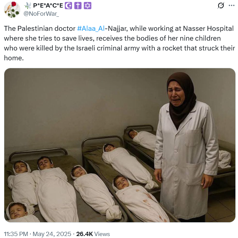Screen dimensions: 238x238
Task: Open the Grok explain-this-post icon
Action: pos(221,6)
